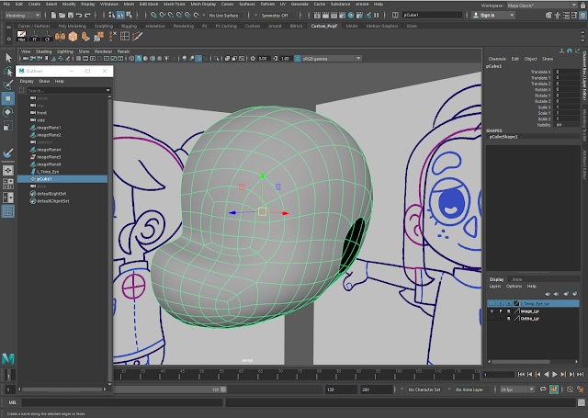
Task: Toggle visibility box of Image_lyr layer
Action: coord(492,311)
